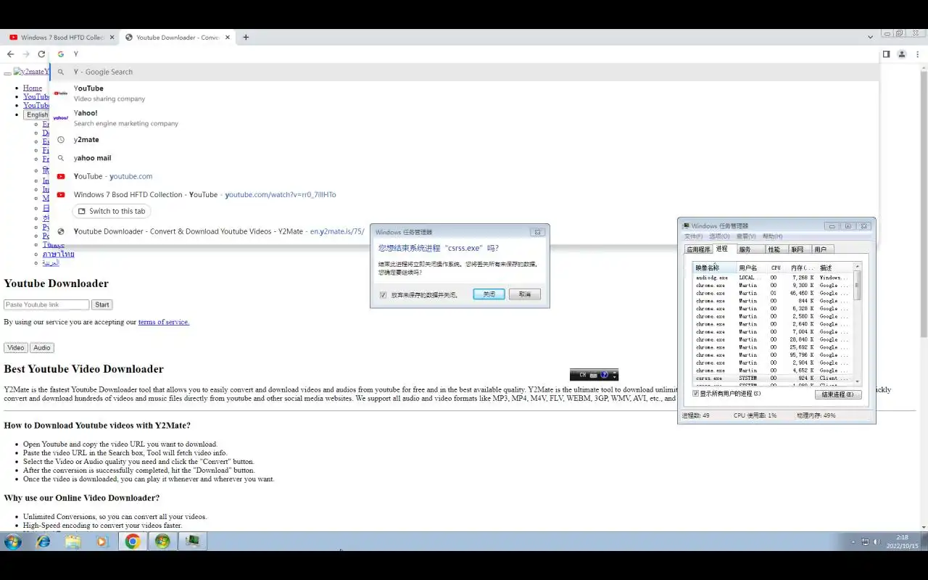The height and width of the screenshot is (580, 928).
Task: Pick Yahoo! search engine suggestion
Action: tap(464, 117)
